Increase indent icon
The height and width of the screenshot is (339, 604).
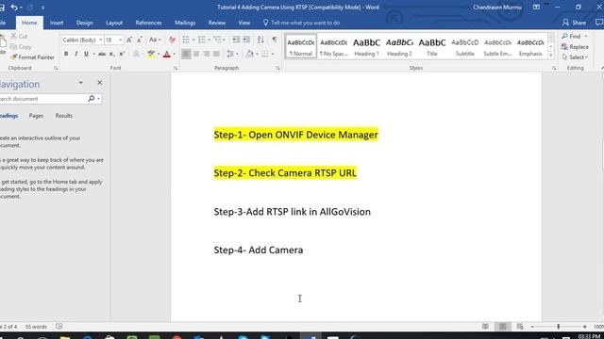click(246, 40)
